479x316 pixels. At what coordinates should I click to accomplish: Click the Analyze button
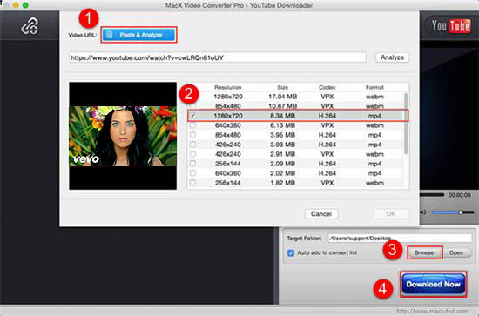pos(392,57)
